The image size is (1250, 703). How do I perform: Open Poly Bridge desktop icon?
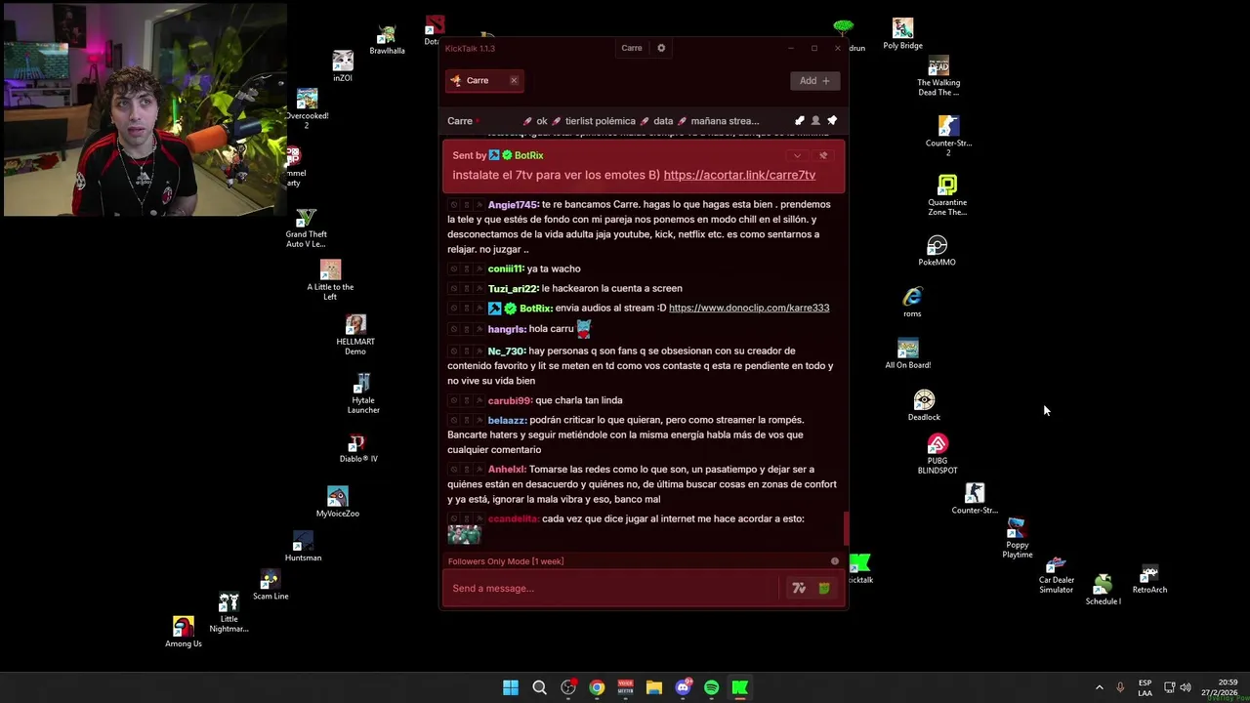point(902,34)
